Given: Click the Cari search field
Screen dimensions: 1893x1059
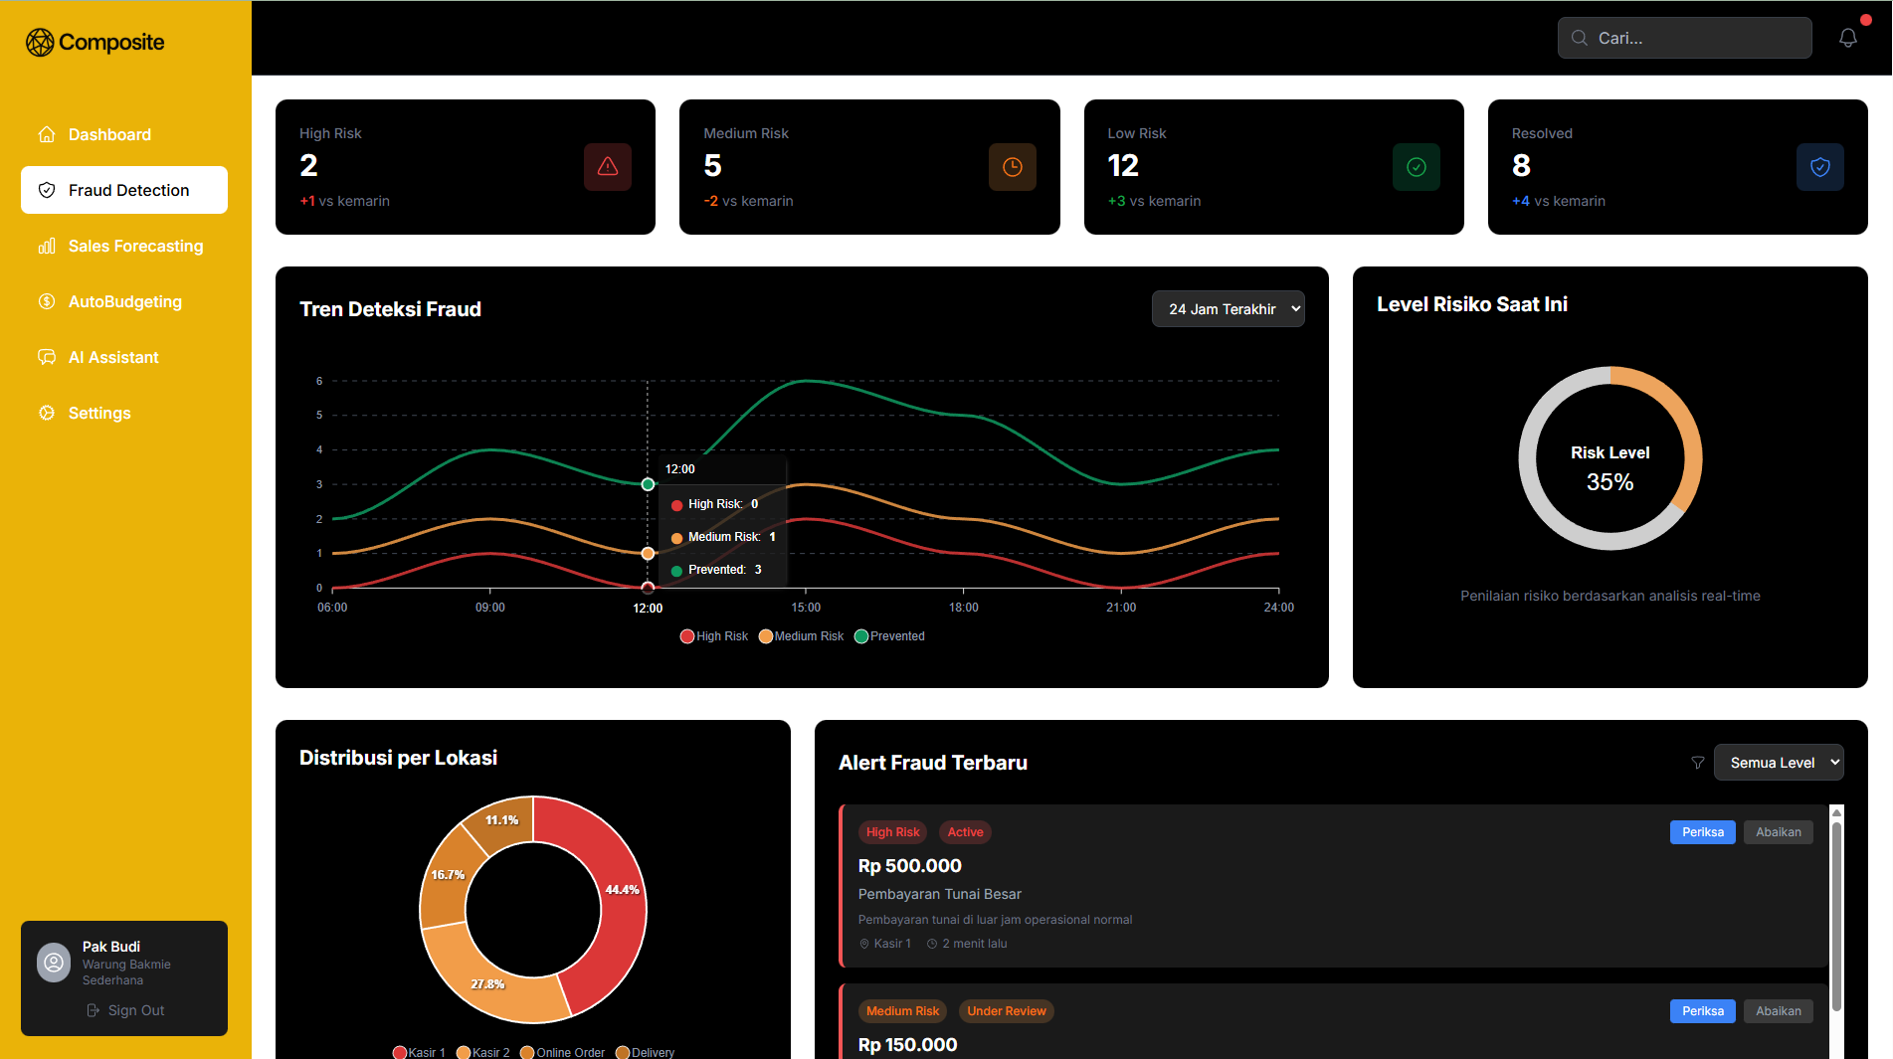Looking at the screenshot, I should coord(1684,38).
